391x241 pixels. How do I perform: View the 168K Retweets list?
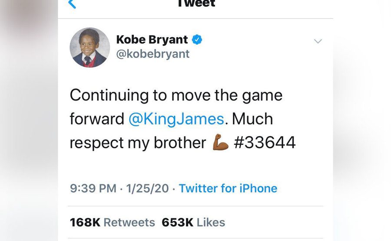coord(112,222)
